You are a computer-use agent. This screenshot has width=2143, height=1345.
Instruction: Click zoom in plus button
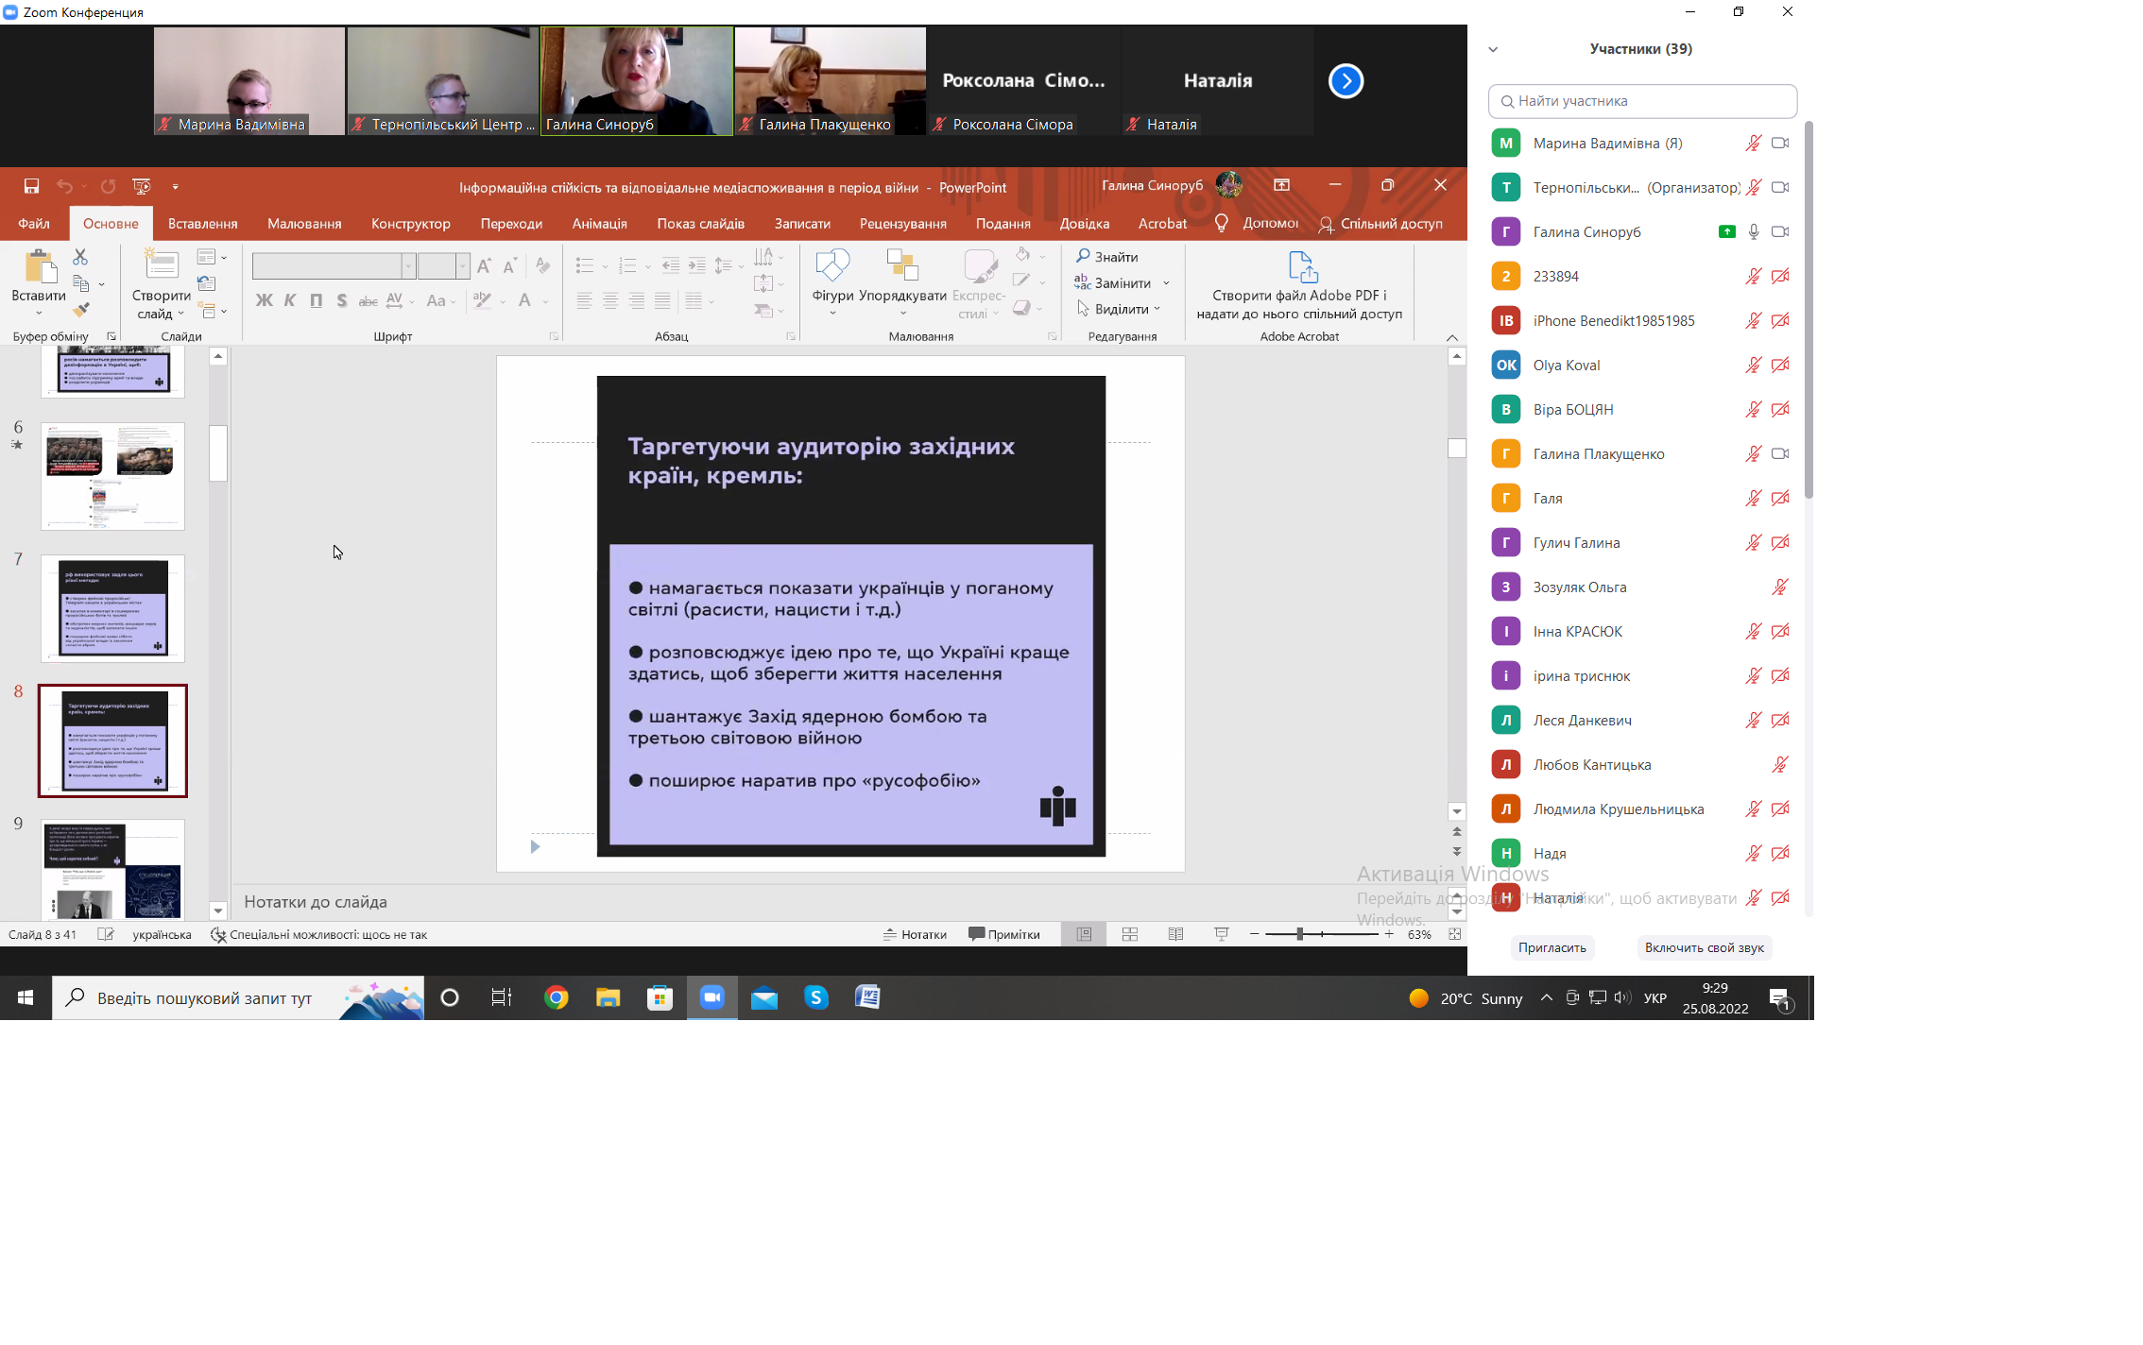[x=1389, y=934]
